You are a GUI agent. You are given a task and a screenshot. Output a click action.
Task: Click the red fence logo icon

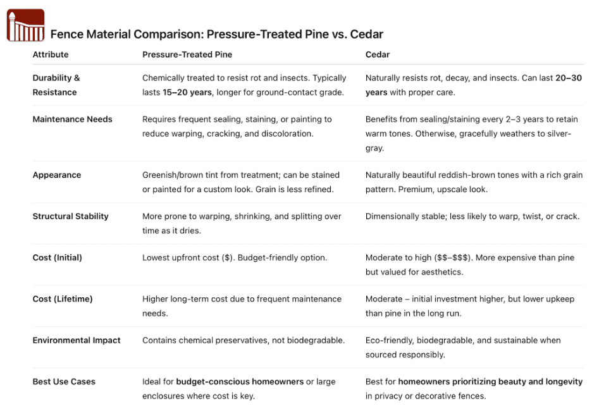(x=25, y=26)
